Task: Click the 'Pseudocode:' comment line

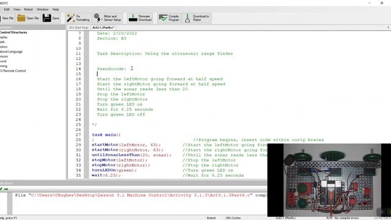Action: click(x=111, y=69)
